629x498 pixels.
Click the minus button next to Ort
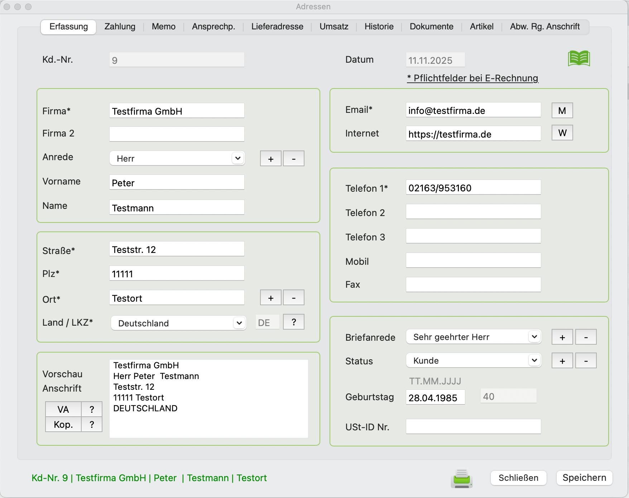pyautogui.click(x=293, y=298)
